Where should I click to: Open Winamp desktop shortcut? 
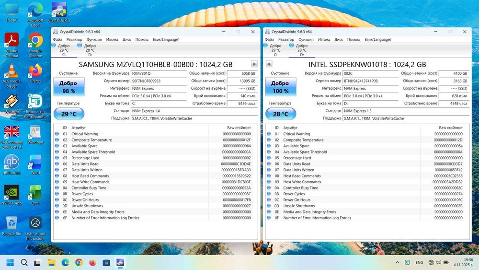point(11,104)
